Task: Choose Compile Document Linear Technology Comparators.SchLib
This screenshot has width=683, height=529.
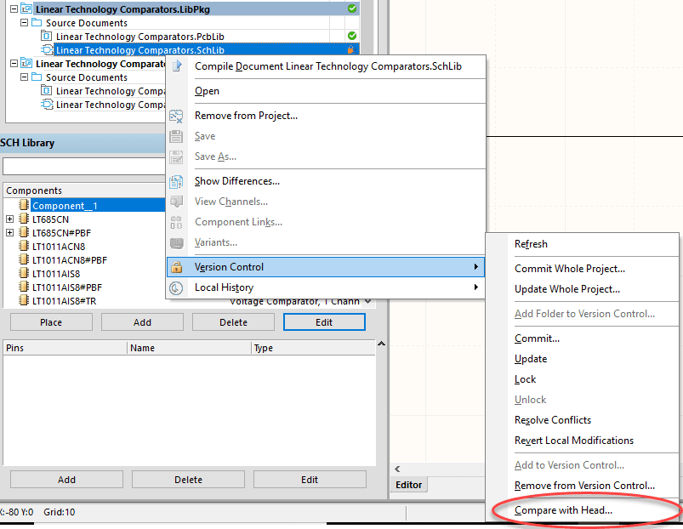Action: coord(328,66)
